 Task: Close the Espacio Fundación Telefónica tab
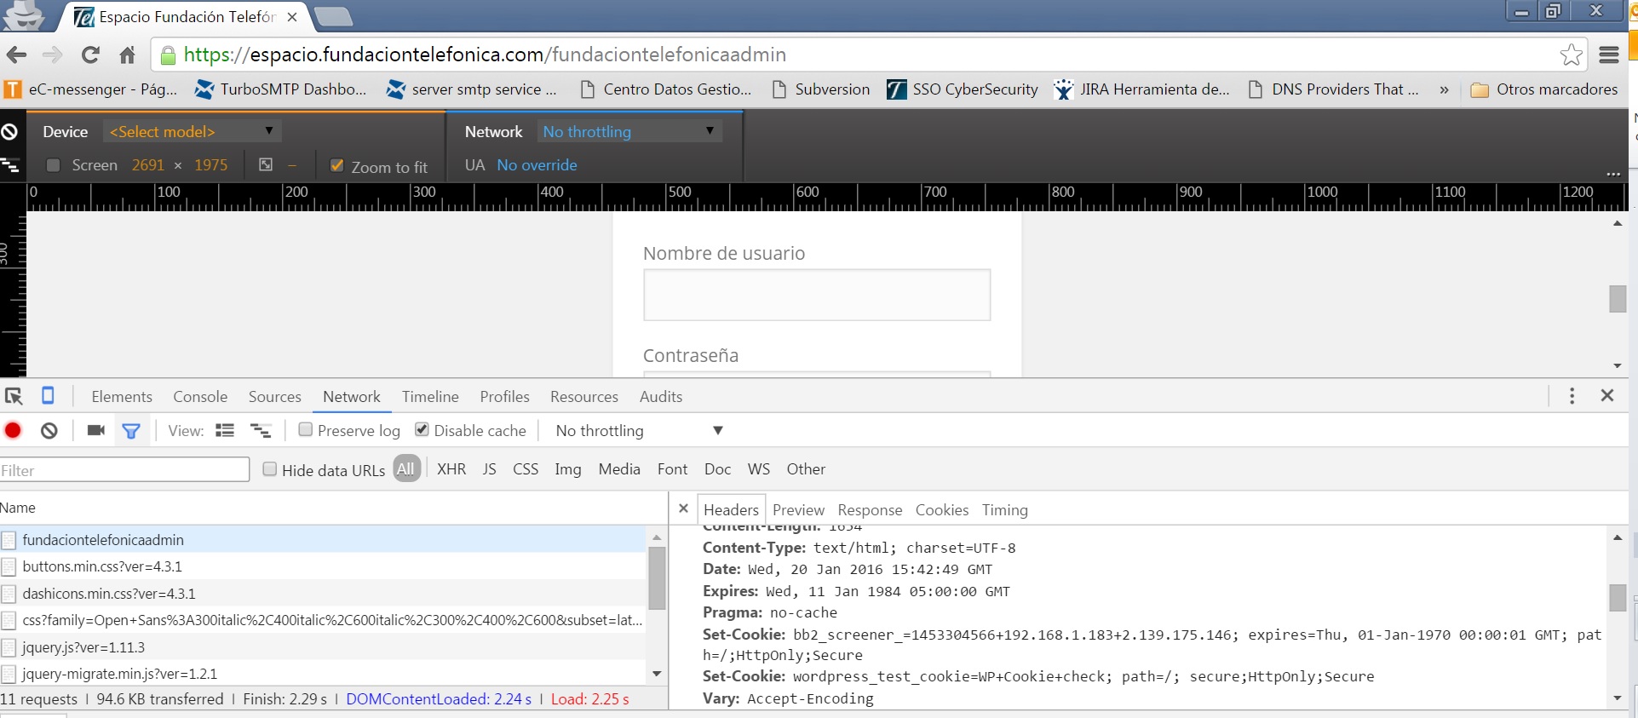pyautogui.click(x=292, y=17)
